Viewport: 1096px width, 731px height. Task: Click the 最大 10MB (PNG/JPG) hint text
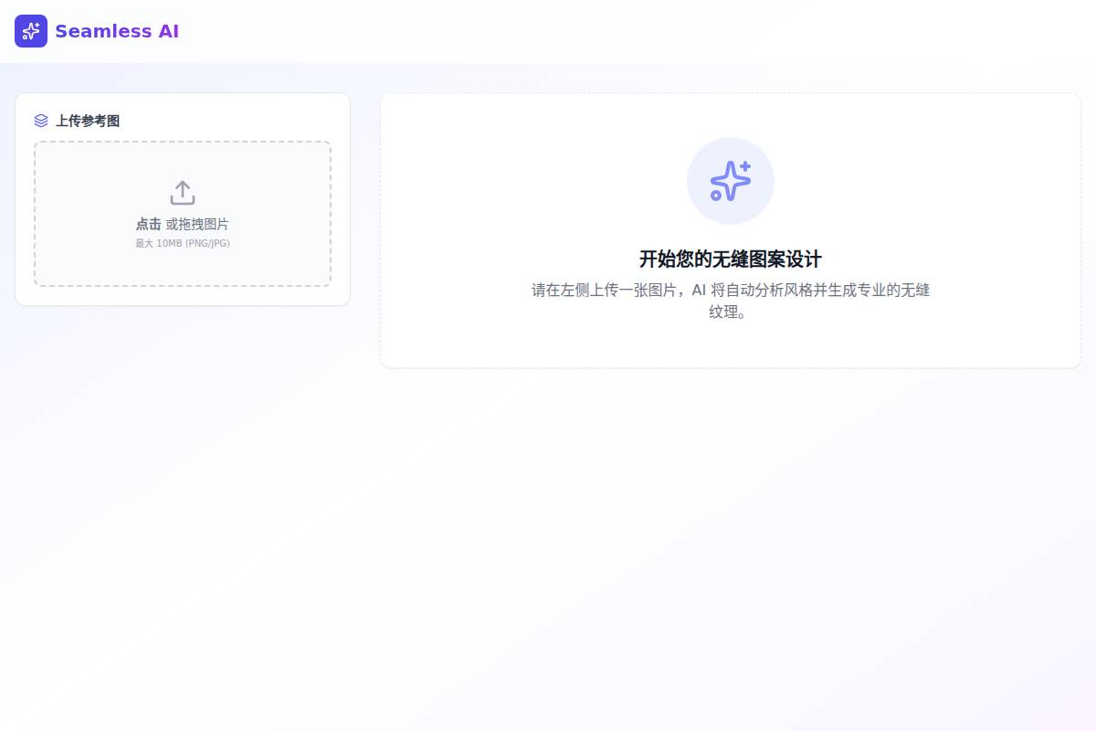(x=183, y=243)
